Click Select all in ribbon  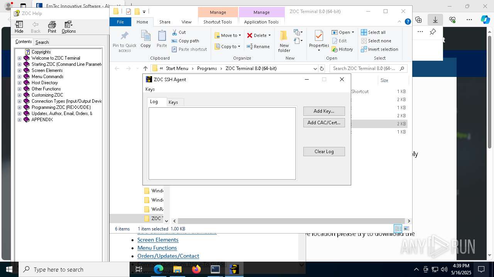click(373, 32)
